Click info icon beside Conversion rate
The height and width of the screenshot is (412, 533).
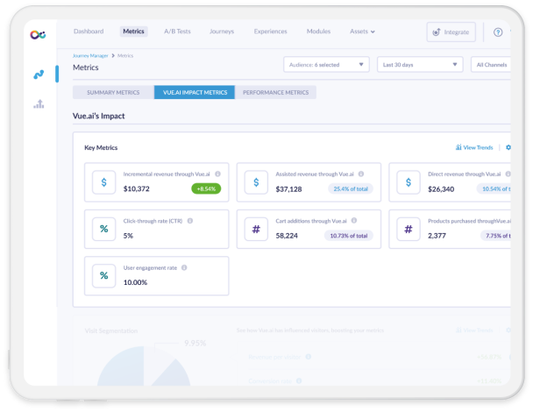[299, 380]
